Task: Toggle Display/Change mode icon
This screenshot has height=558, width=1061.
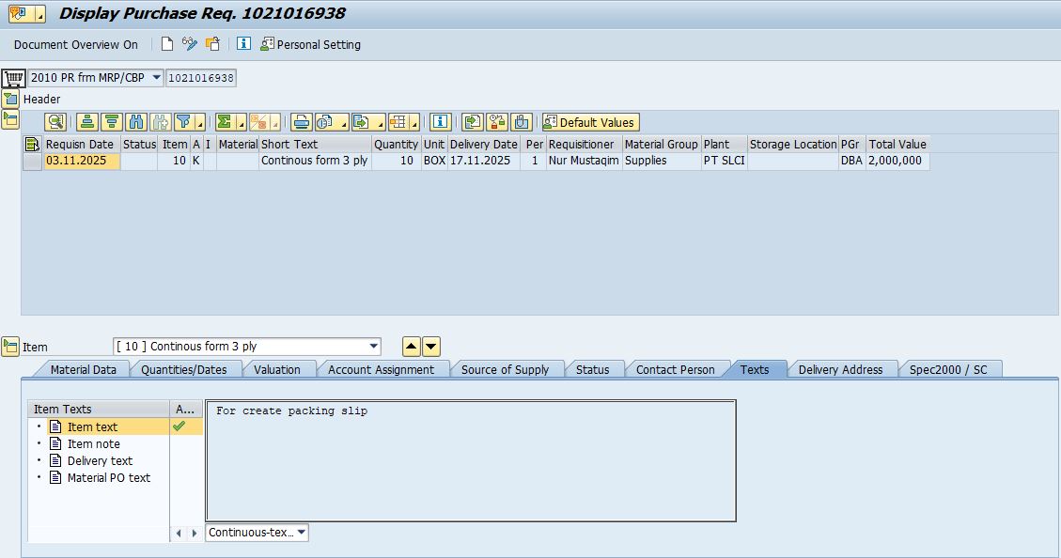Action: pyautogui.click(x=190, y=44)
